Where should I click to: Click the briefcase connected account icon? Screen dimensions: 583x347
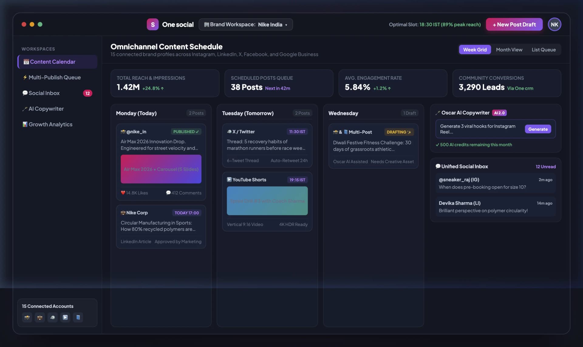point(40,317)
